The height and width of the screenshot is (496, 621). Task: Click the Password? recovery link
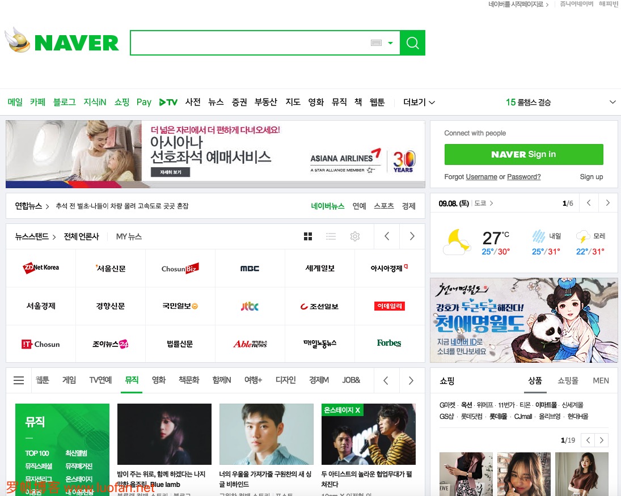coord(524,176)
